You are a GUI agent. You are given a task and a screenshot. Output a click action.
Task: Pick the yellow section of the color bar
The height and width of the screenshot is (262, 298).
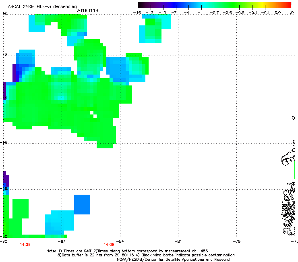click(x=263, y=5)
